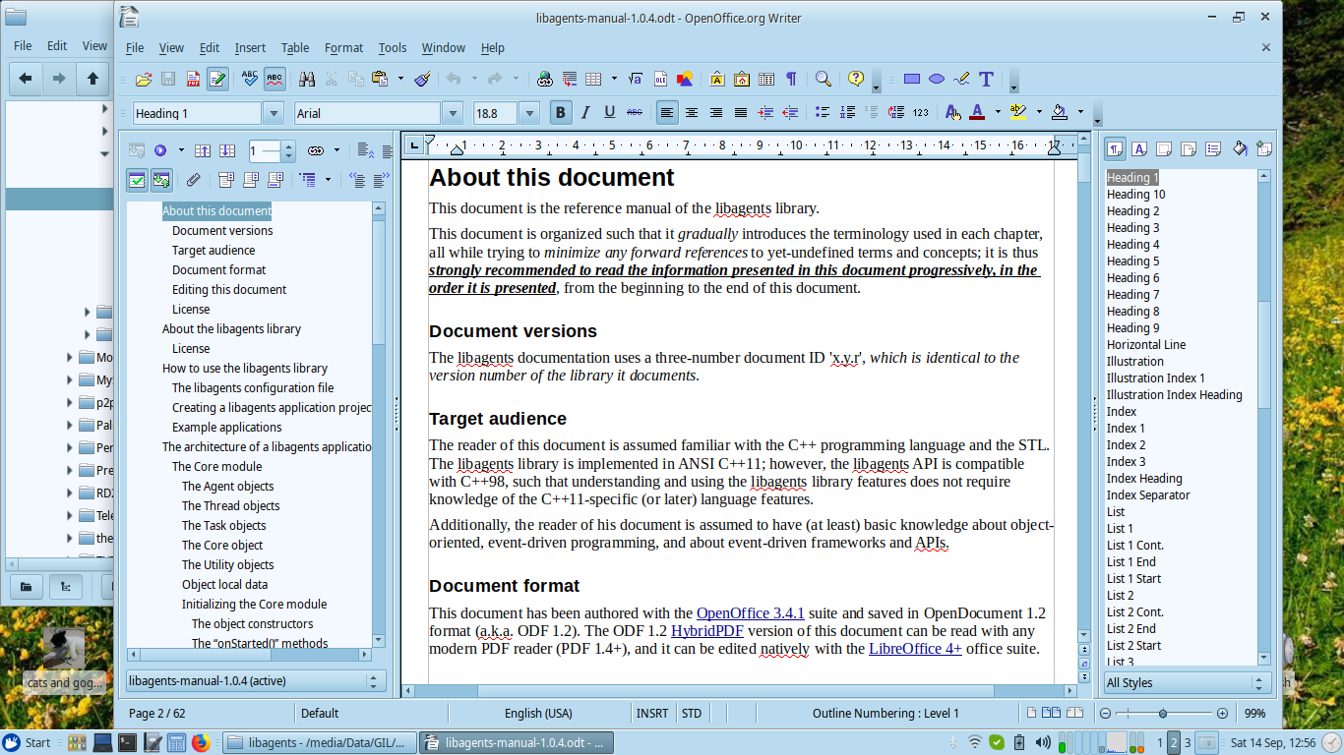This screenshot has height=755, width=1344.
Task: Open the Font Color dropdown arrow
Action: click(997, 113)
